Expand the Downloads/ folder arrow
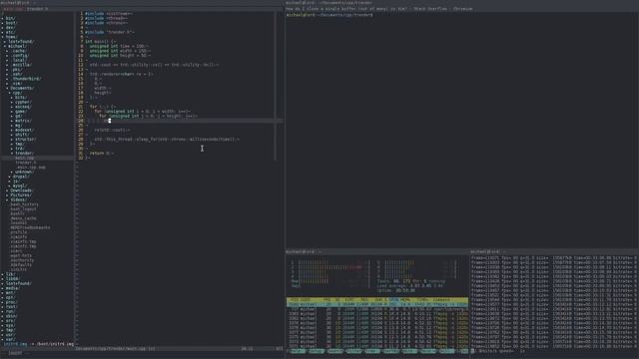The image size is (639, 359). [7, 190]
